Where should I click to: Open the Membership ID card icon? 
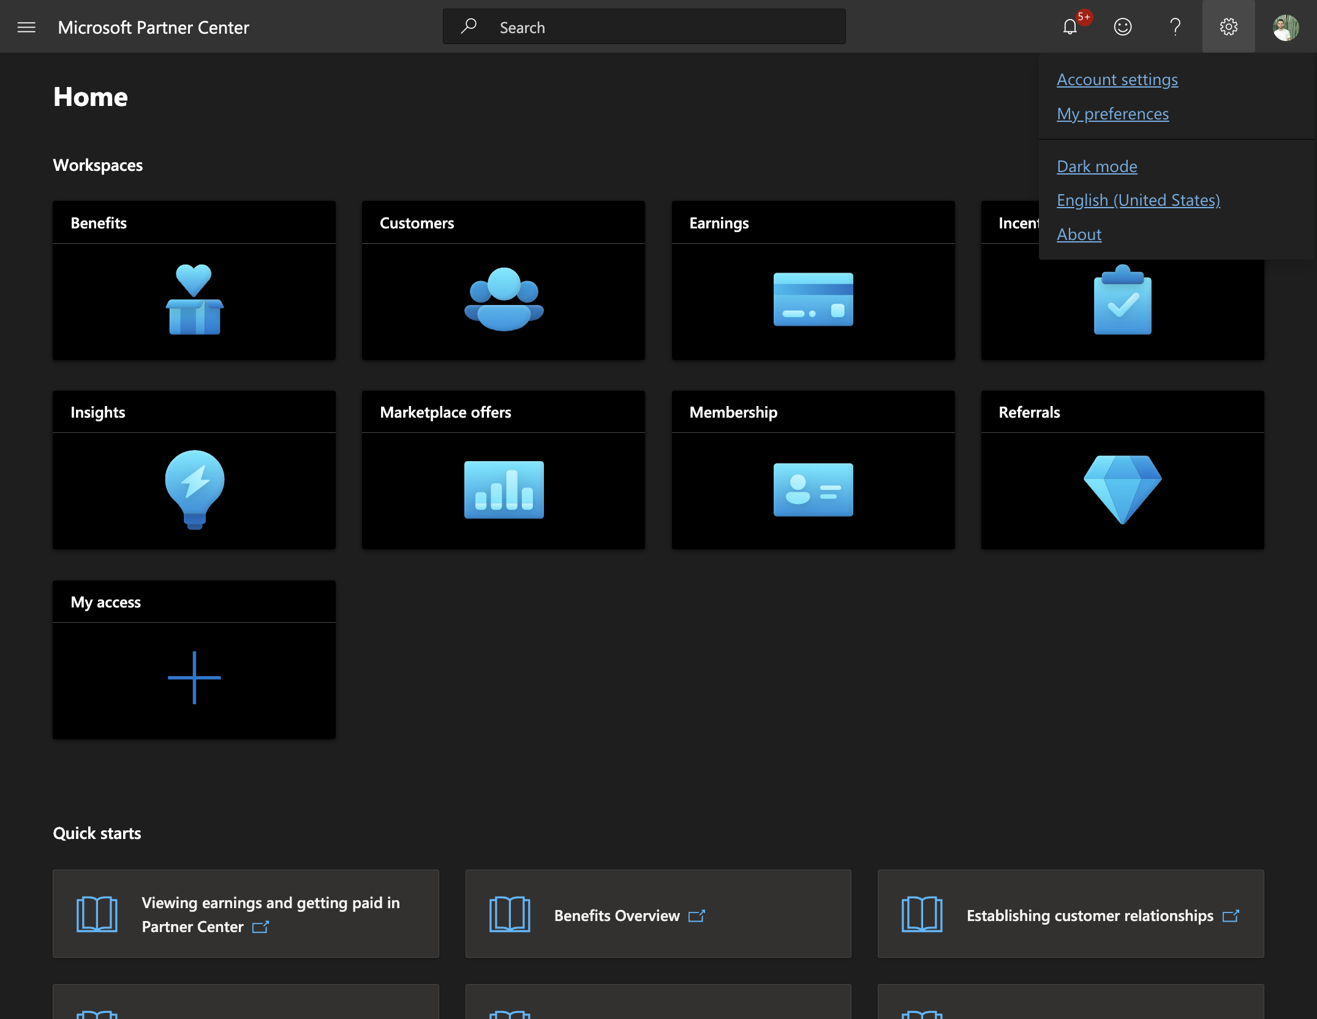tap(813, 489)
